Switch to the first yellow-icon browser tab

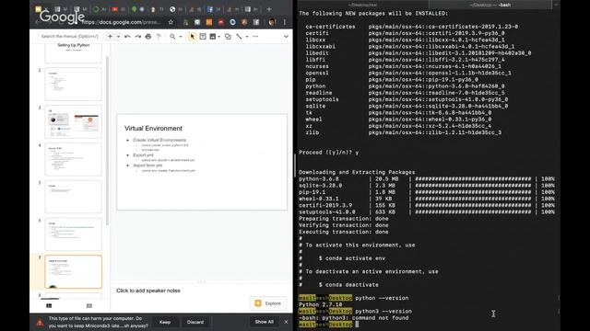(x=41, y=9)
